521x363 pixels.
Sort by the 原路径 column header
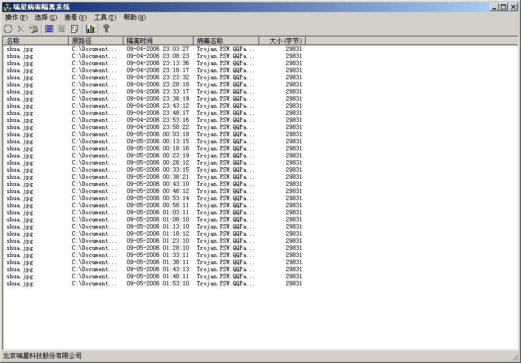point(96,41)
